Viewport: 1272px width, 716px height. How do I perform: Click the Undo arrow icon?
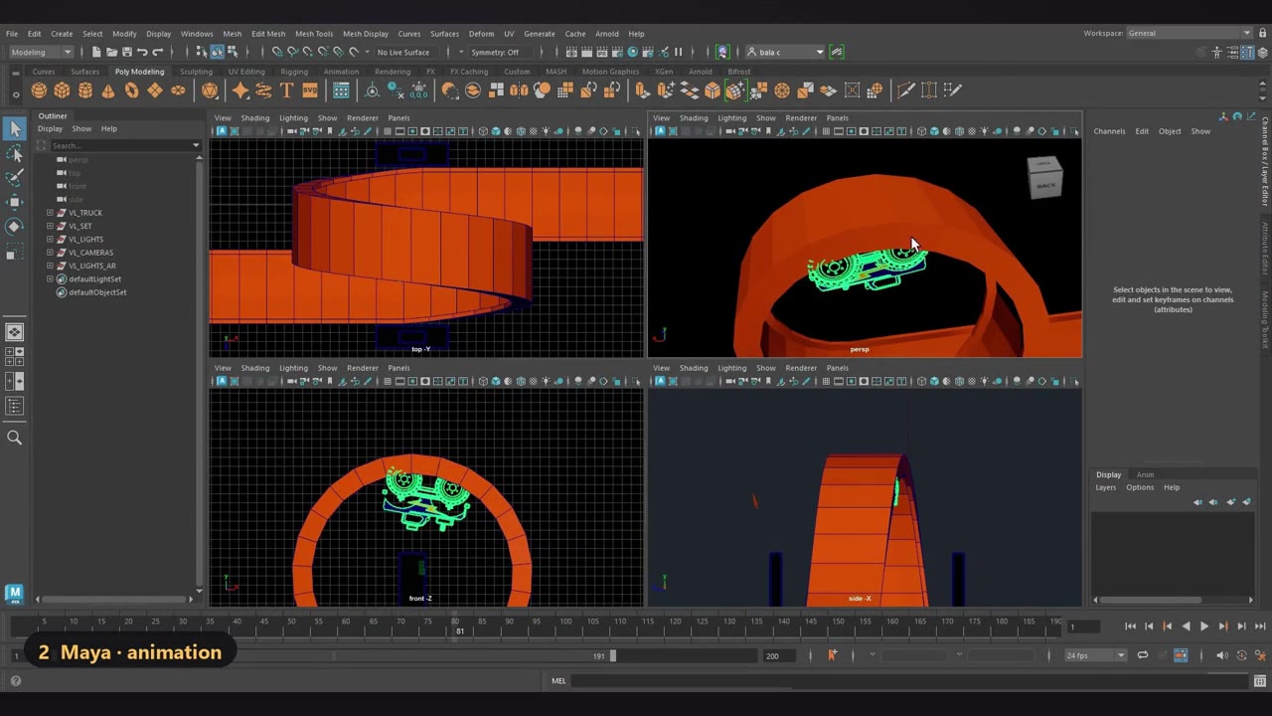tap(142, 52)
